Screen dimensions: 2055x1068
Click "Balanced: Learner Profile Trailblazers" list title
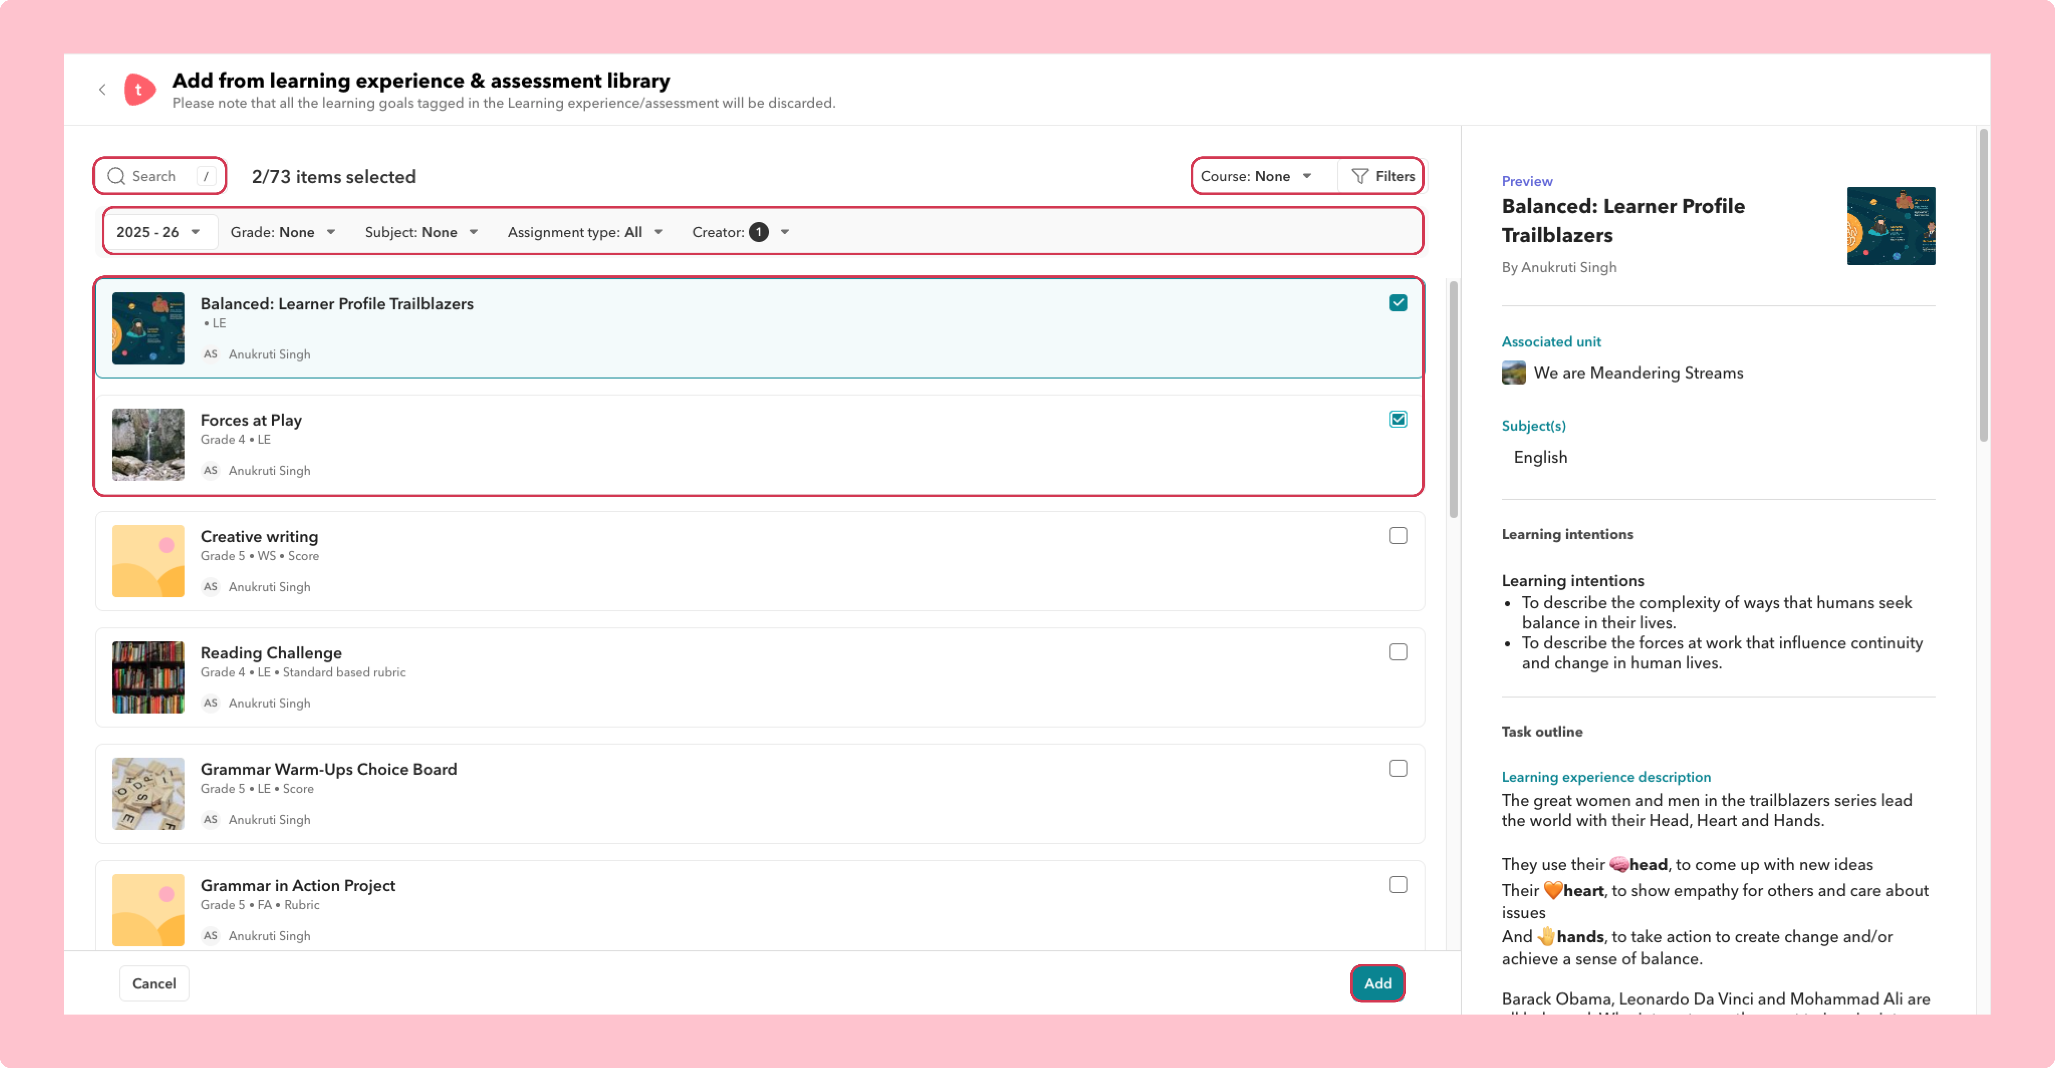tap(337, 304)
